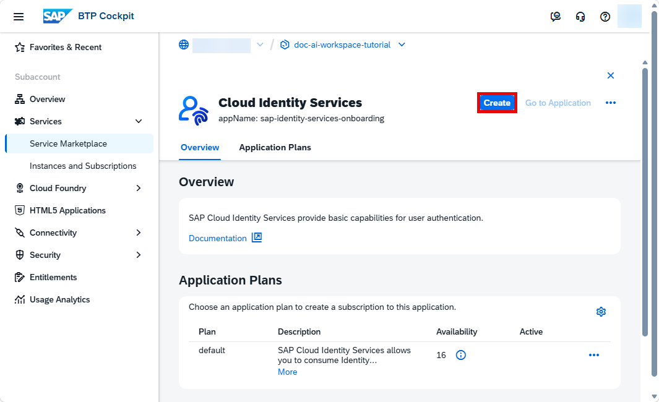Click the 'default' plan cell
This screenshot has width=659, height=402.
point(212,350)
